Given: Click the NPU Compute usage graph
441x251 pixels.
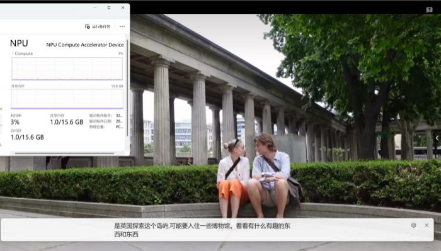Looking at the screenshot, I should click(x=67, y=69).
